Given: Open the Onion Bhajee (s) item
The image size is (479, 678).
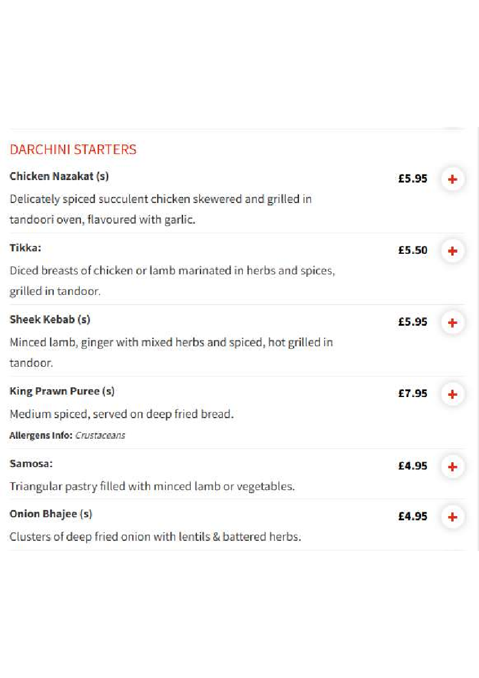Looking at the screenshot, I should [x=51, y=514].
